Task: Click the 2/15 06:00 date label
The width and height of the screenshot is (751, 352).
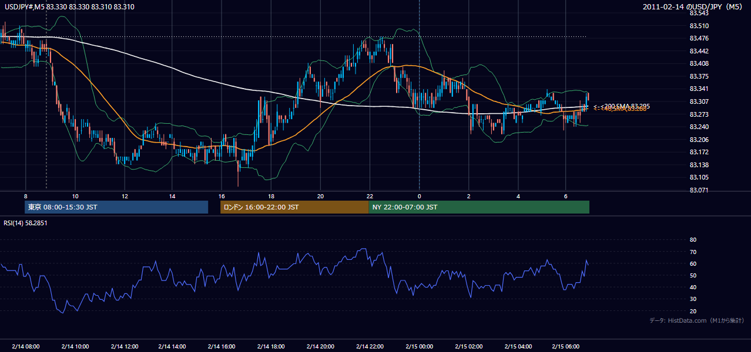Action: pos(566,347)
